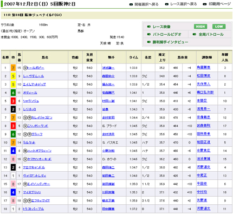The image size is (233, 214).
Task: Open the 印刷用ページ printable version
Action: tap(220, 4)
